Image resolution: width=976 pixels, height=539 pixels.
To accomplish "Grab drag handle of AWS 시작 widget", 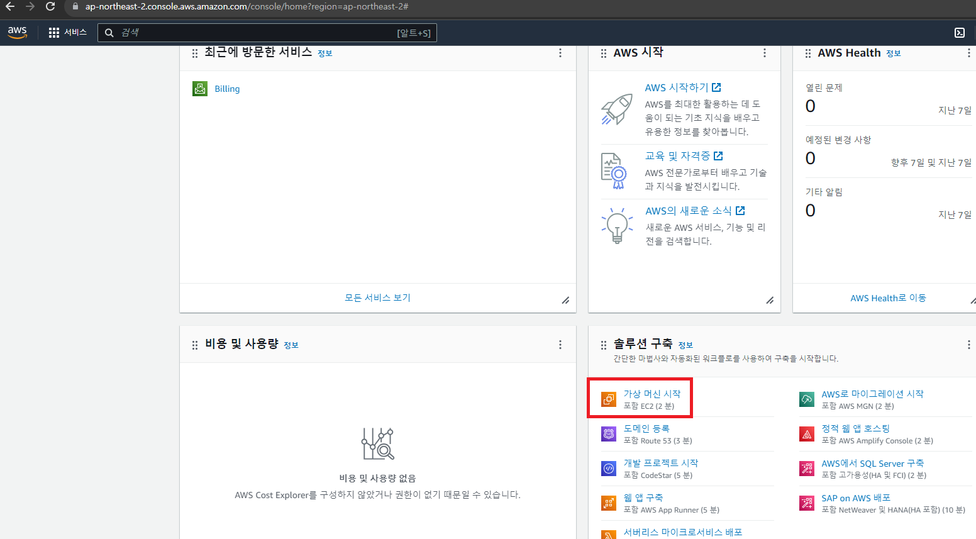I will (604, 53).
